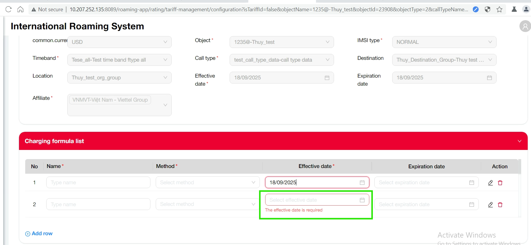Reload the page with the refresh icon
This screenshot has width=531, height=245.
[9, 9]
